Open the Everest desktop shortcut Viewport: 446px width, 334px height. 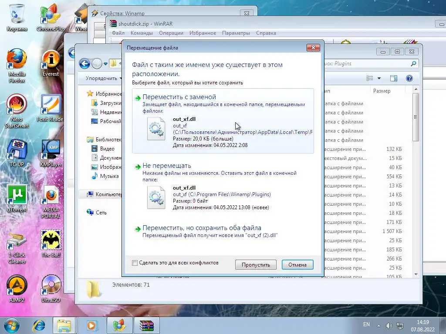pos(51,63)
